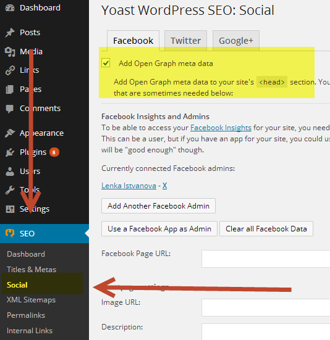The height and width of the screenshot is (340, 330).
Task: Open the Pages menu
Action: tap(31, 89)
